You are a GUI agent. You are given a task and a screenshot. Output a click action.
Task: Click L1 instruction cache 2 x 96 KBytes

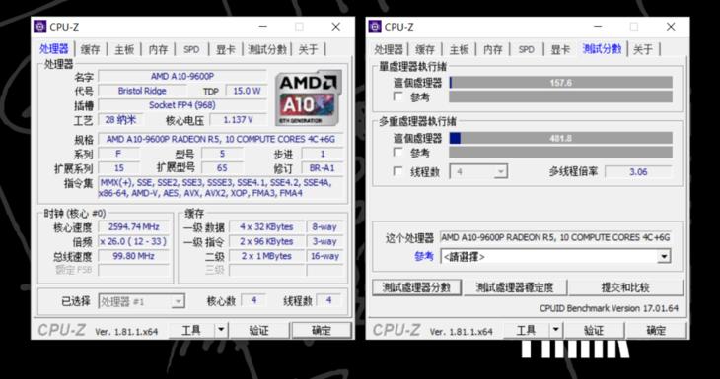coord(266,241)
